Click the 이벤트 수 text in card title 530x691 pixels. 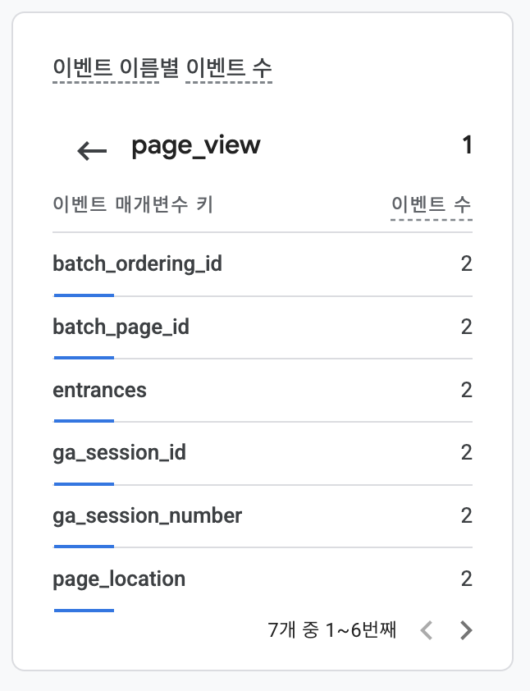click(x=229, y=68)
